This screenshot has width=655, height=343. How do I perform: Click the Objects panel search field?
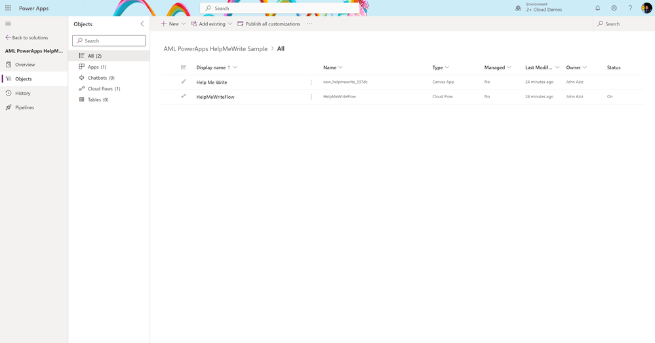coord(109,41)
